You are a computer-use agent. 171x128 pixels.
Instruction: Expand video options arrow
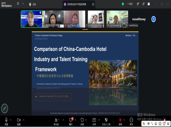[x=24, y=120]
